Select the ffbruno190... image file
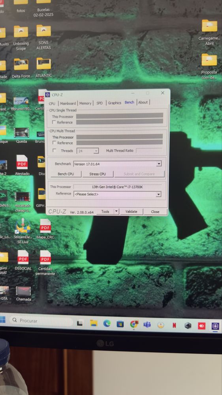The width and height of the screenshot is (222, 395). (x=21, y=104)
